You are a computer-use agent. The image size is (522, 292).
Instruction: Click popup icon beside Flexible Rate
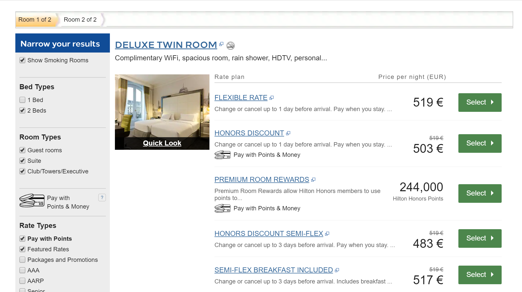[272, 98]
